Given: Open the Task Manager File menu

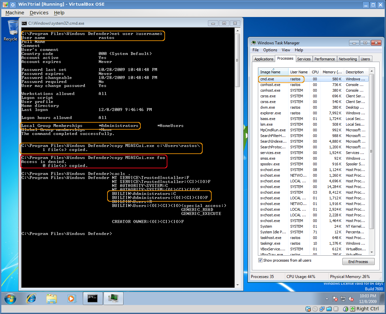Looking at the screenshot, I should coord(256,50).
